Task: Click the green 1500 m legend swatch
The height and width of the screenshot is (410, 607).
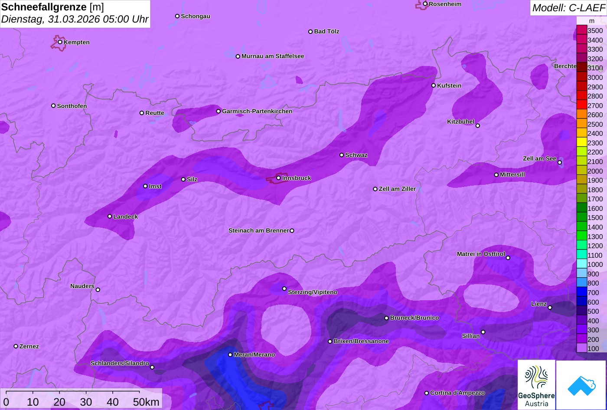Action: pos(581,218)
